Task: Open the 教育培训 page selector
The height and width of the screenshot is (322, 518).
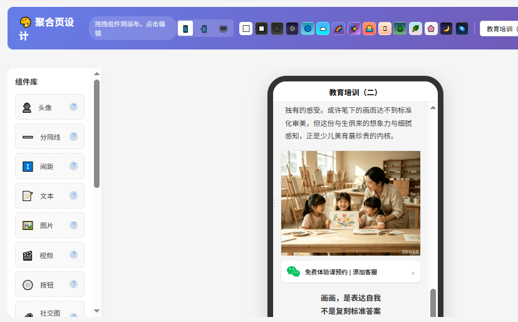Action: [x=499, y=29]
